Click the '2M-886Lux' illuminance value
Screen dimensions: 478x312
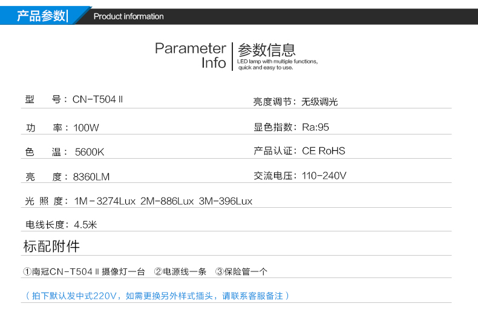point(167,201)
